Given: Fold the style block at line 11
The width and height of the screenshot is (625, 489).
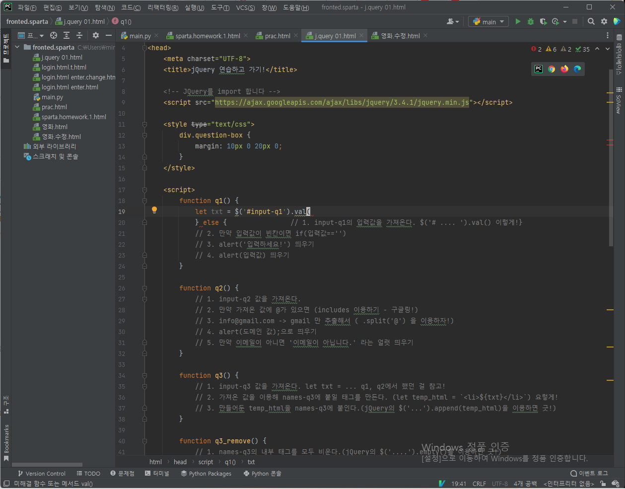Looking at the screenshot, I should click(x=144, y=124).
